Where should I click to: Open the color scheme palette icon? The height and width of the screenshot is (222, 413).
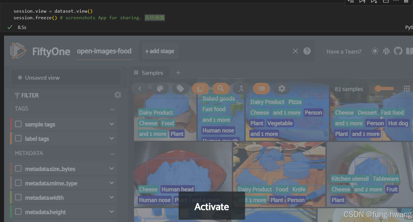160,89
